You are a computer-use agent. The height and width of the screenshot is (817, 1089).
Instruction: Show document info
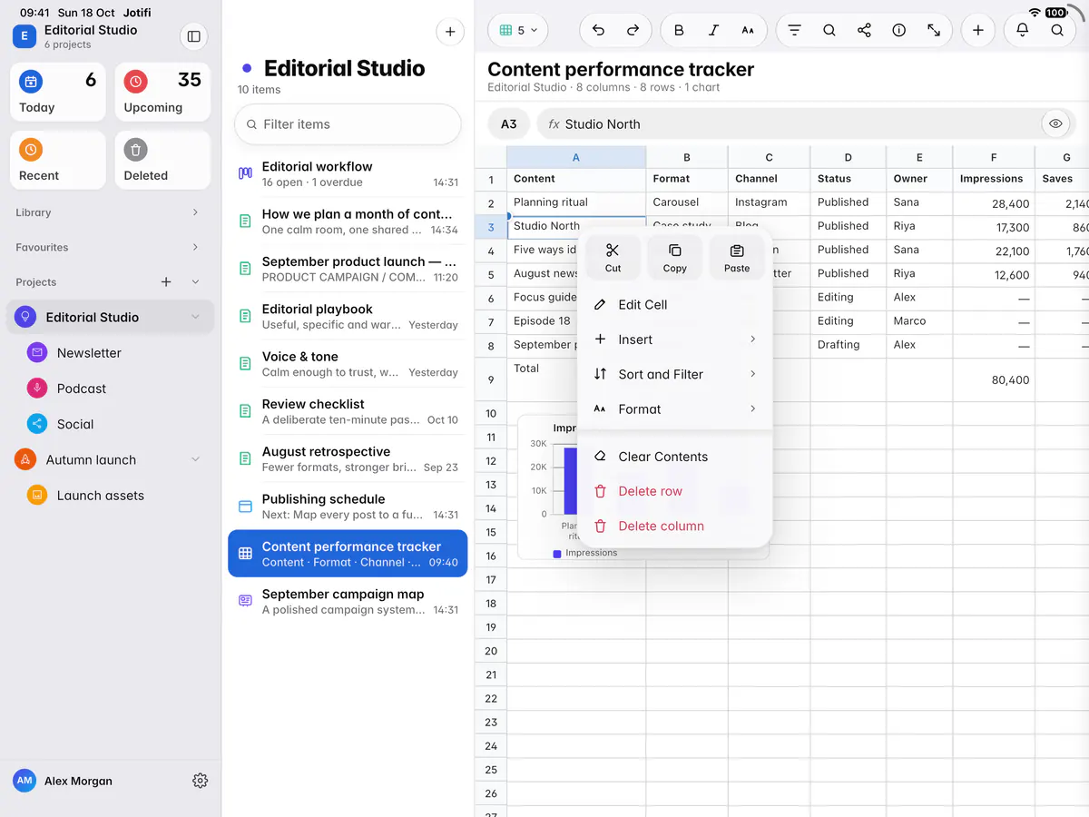pos(898,30)
